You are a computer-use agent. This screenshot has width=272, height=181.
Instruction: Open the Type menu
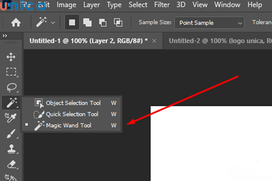pos(114,5)
